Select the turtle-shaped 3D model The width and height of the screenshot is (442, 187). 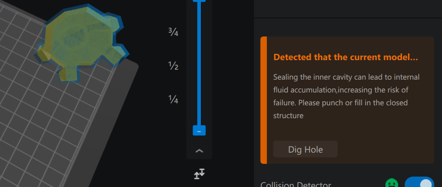[x=80, y=42]
